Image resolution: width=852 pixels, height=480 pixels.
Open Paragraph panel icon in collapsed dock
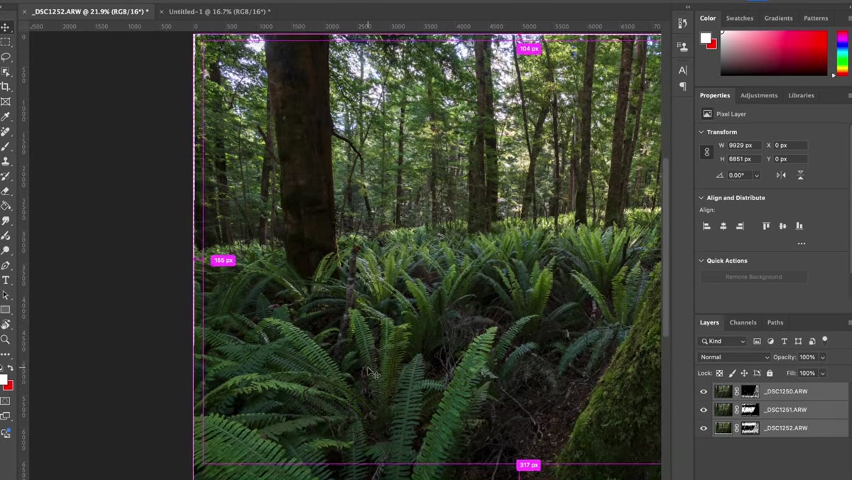tap(682, 86)
